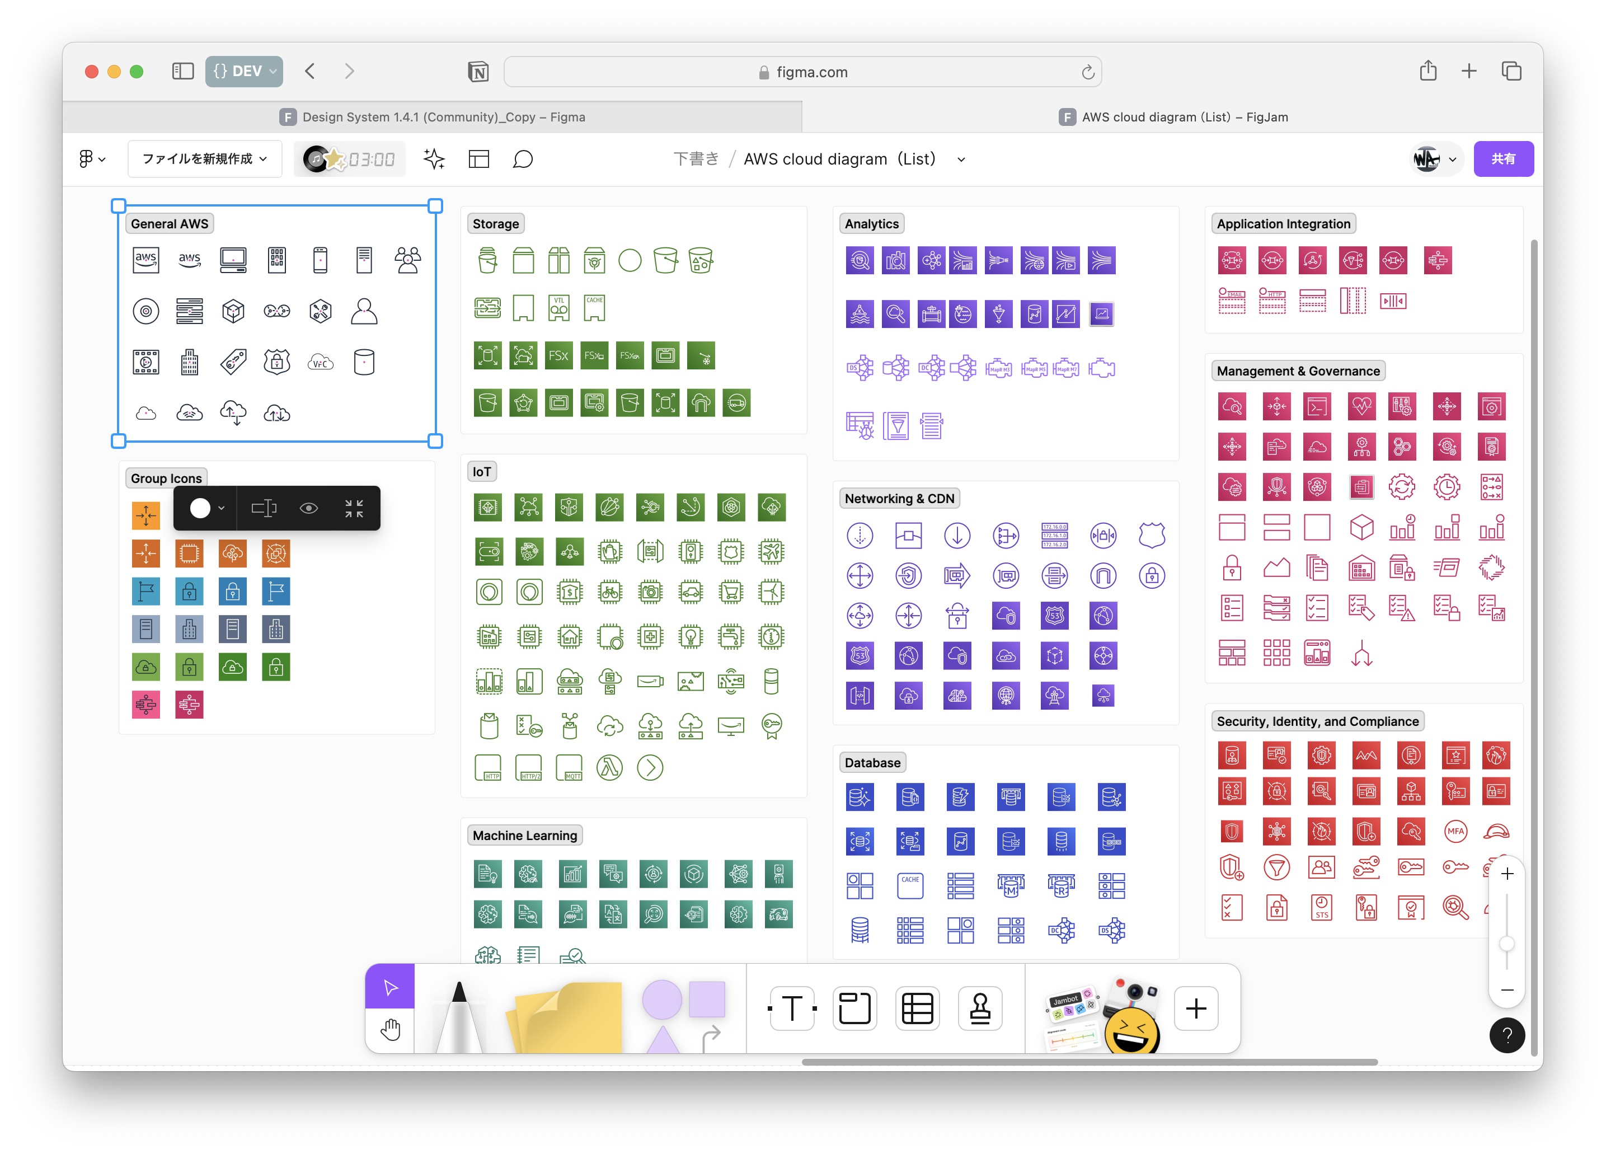The width and height of the screenshot is (1606, 1154).
Task: Open the help question mark button
Action: point(1507,1036)
